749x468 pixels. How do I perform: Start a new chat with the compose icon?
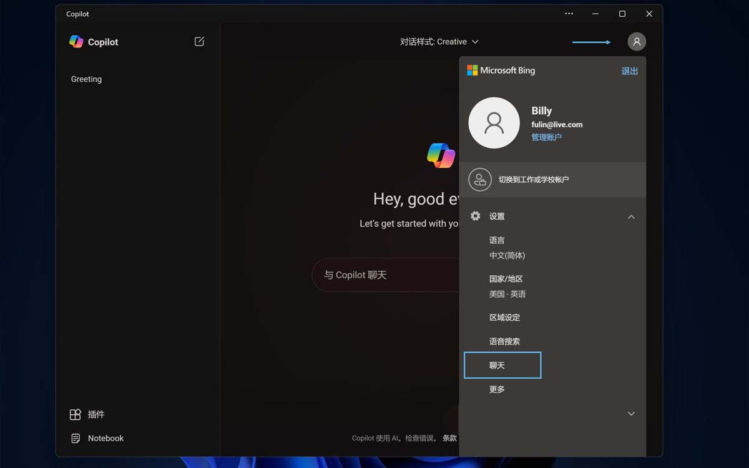(x=199, y=41)
